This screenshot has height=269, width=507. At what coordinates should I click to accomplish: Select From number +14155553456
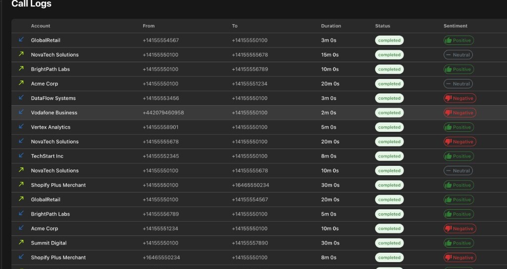pos(161,98)
